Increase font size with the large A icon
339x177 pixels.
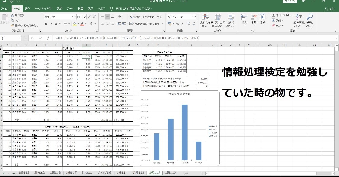pos(89,17)
